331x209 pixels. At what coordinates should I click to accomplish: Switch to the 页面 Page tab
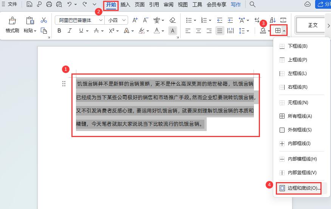pos(140,5)
